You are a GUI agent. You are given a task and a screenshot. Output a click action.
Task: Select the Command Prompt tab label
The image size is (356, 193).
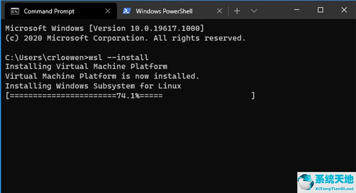point(49,11)
